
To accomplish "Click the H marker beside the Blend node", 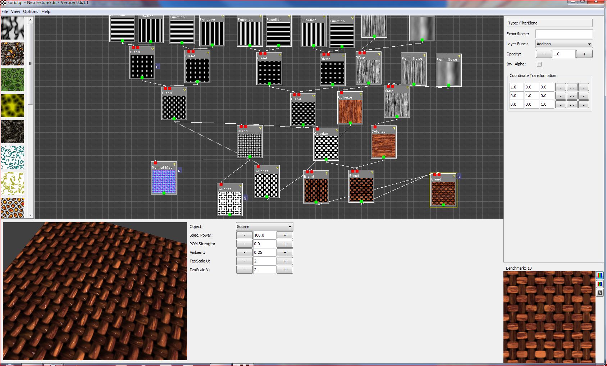I will coord(157,67).
